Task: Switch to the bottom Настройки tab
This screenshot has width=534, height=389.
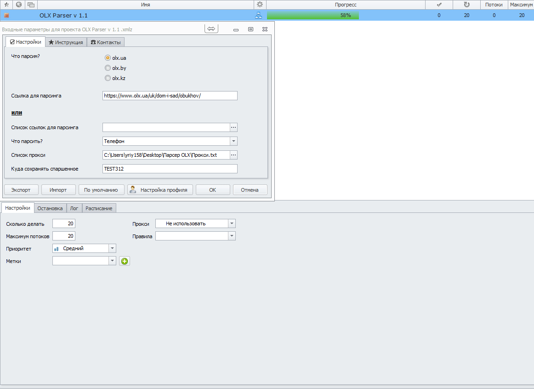Action: [x=18, y=208]
